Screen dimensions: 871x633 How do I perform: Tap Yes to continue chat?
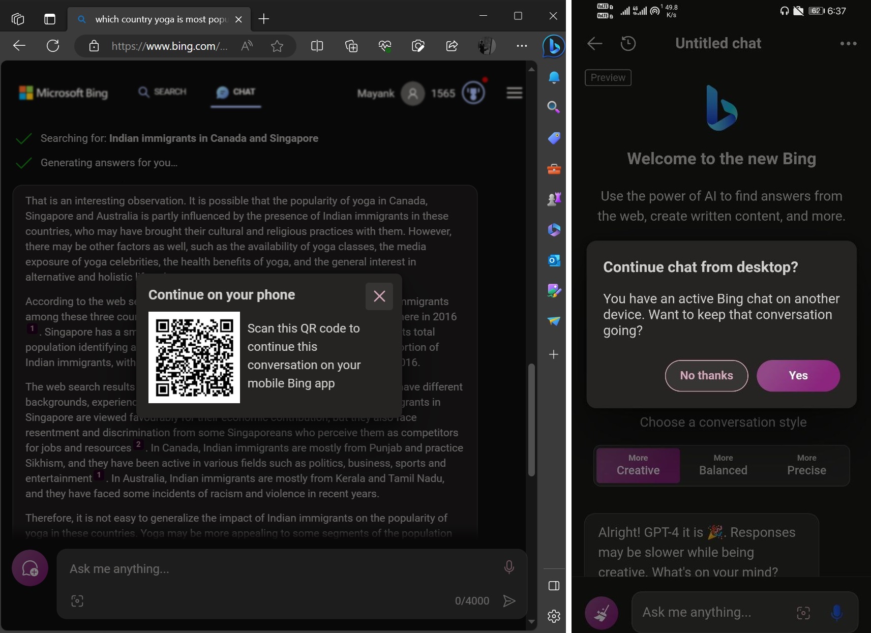coord(798,376)
